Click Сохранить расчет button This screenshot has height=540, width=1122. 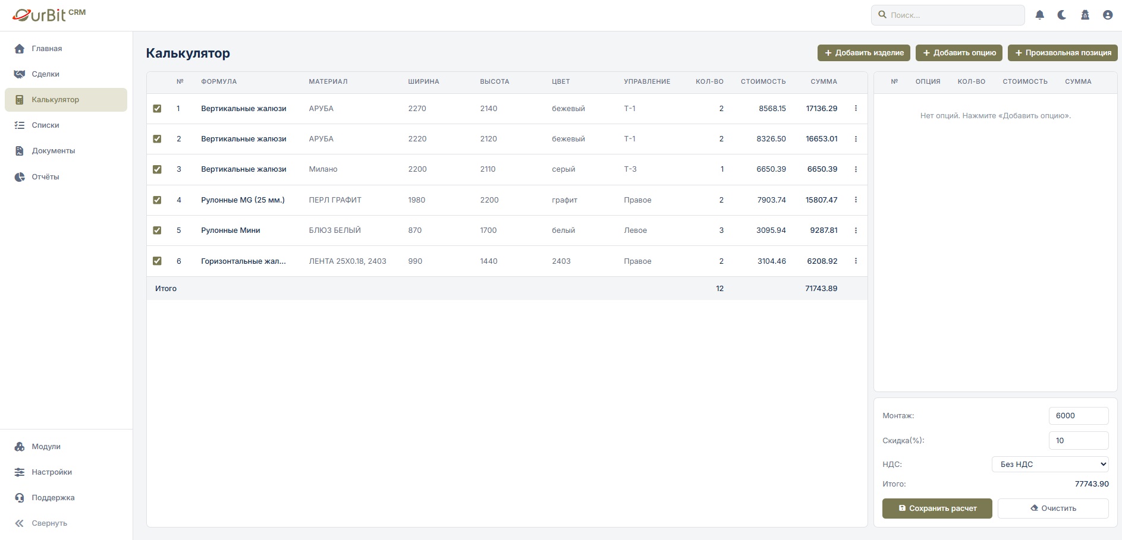[937, 509]
